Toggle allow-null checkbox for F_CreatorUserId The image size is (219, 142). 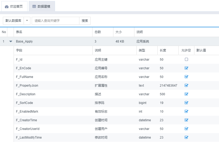pos(186,129)
